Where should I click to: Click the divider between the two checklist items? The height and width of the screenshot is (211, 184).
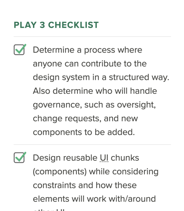point(92,145)
